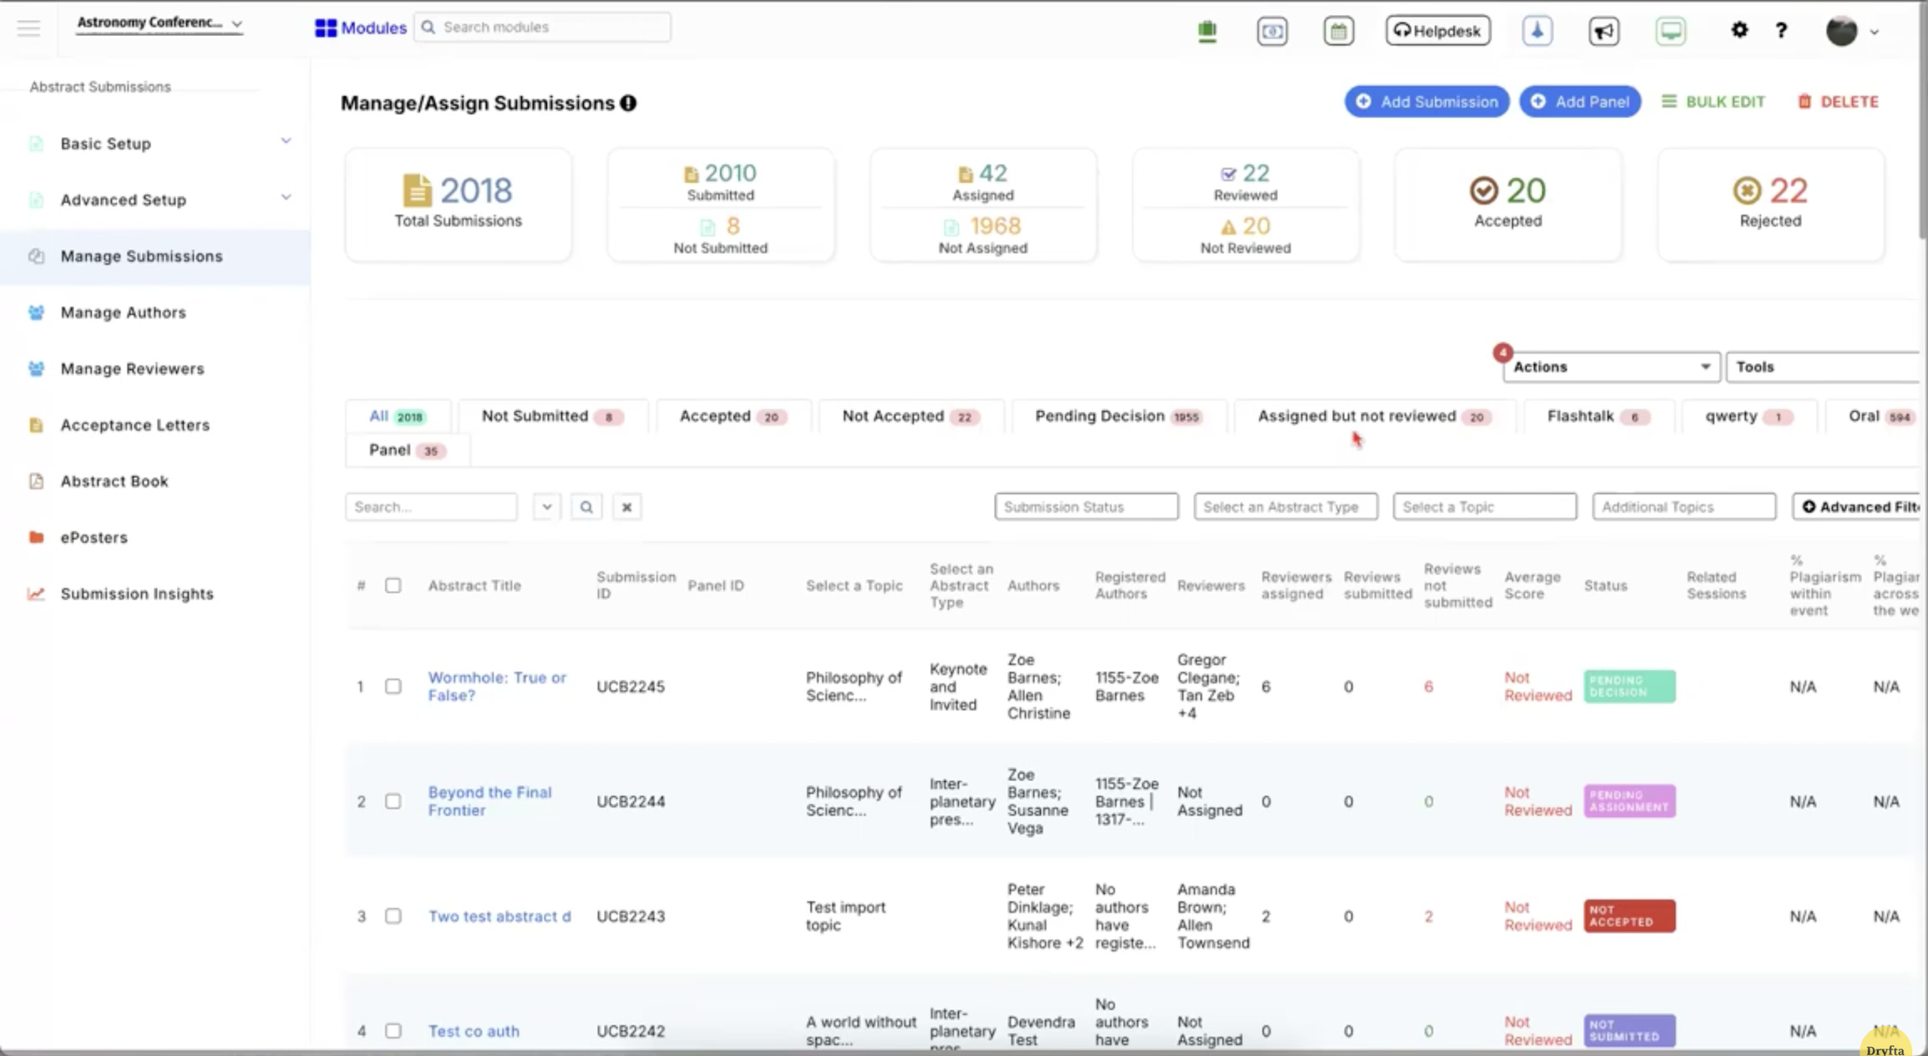The width and height of the screenshot is (1928, 1056).
Task: Select the qwerty tab
Action: click(1749, 416)
